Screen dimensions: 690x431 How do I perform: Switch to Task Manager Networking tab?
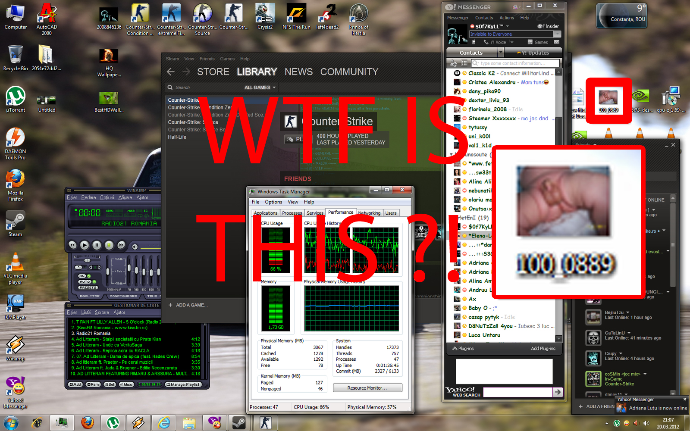coord(369,213)
